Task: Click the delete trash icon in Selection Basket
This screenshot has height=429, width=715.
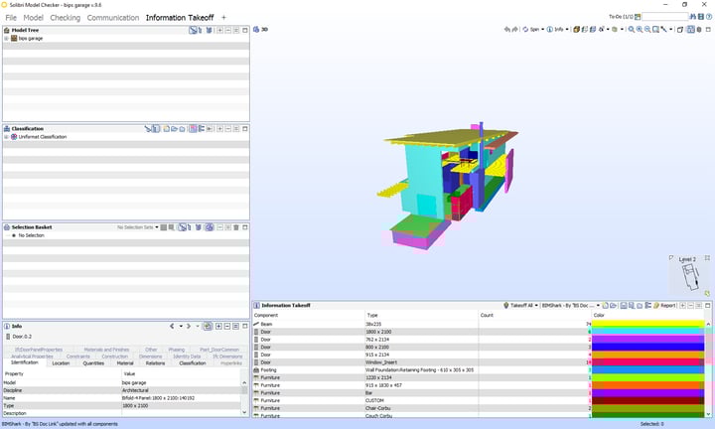Action: coord(236,227)
